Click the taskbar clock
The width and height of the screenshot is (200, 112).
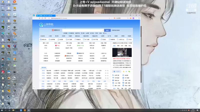coord(193,110)
